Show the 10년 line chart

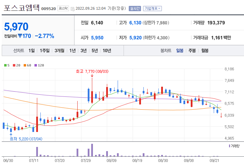[107, 50]
